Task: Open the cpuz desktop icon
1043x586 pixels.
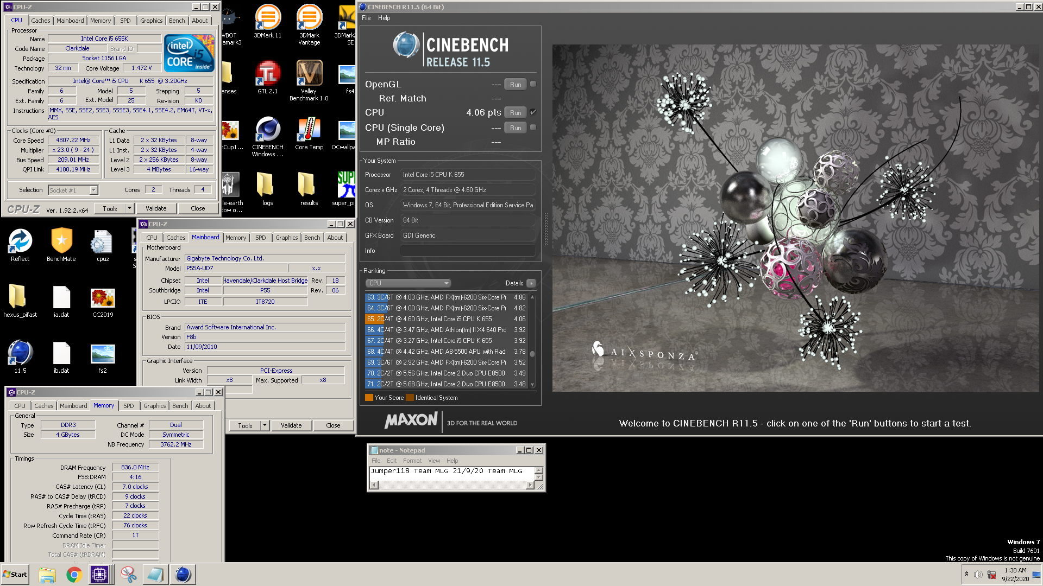Action: click(x=103, y=245)
